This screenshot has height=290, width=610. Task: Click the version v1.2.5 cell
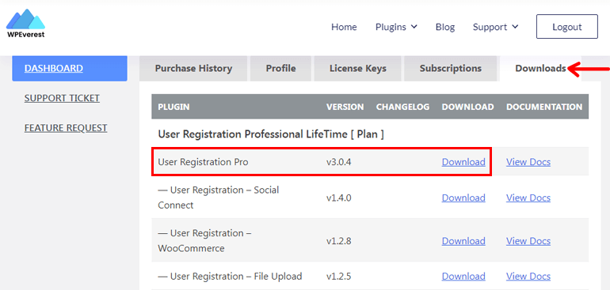click(339, 277)
